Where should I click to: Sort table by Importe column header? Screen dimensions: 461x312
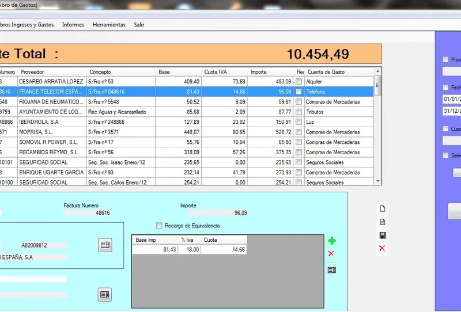point(270,72)
